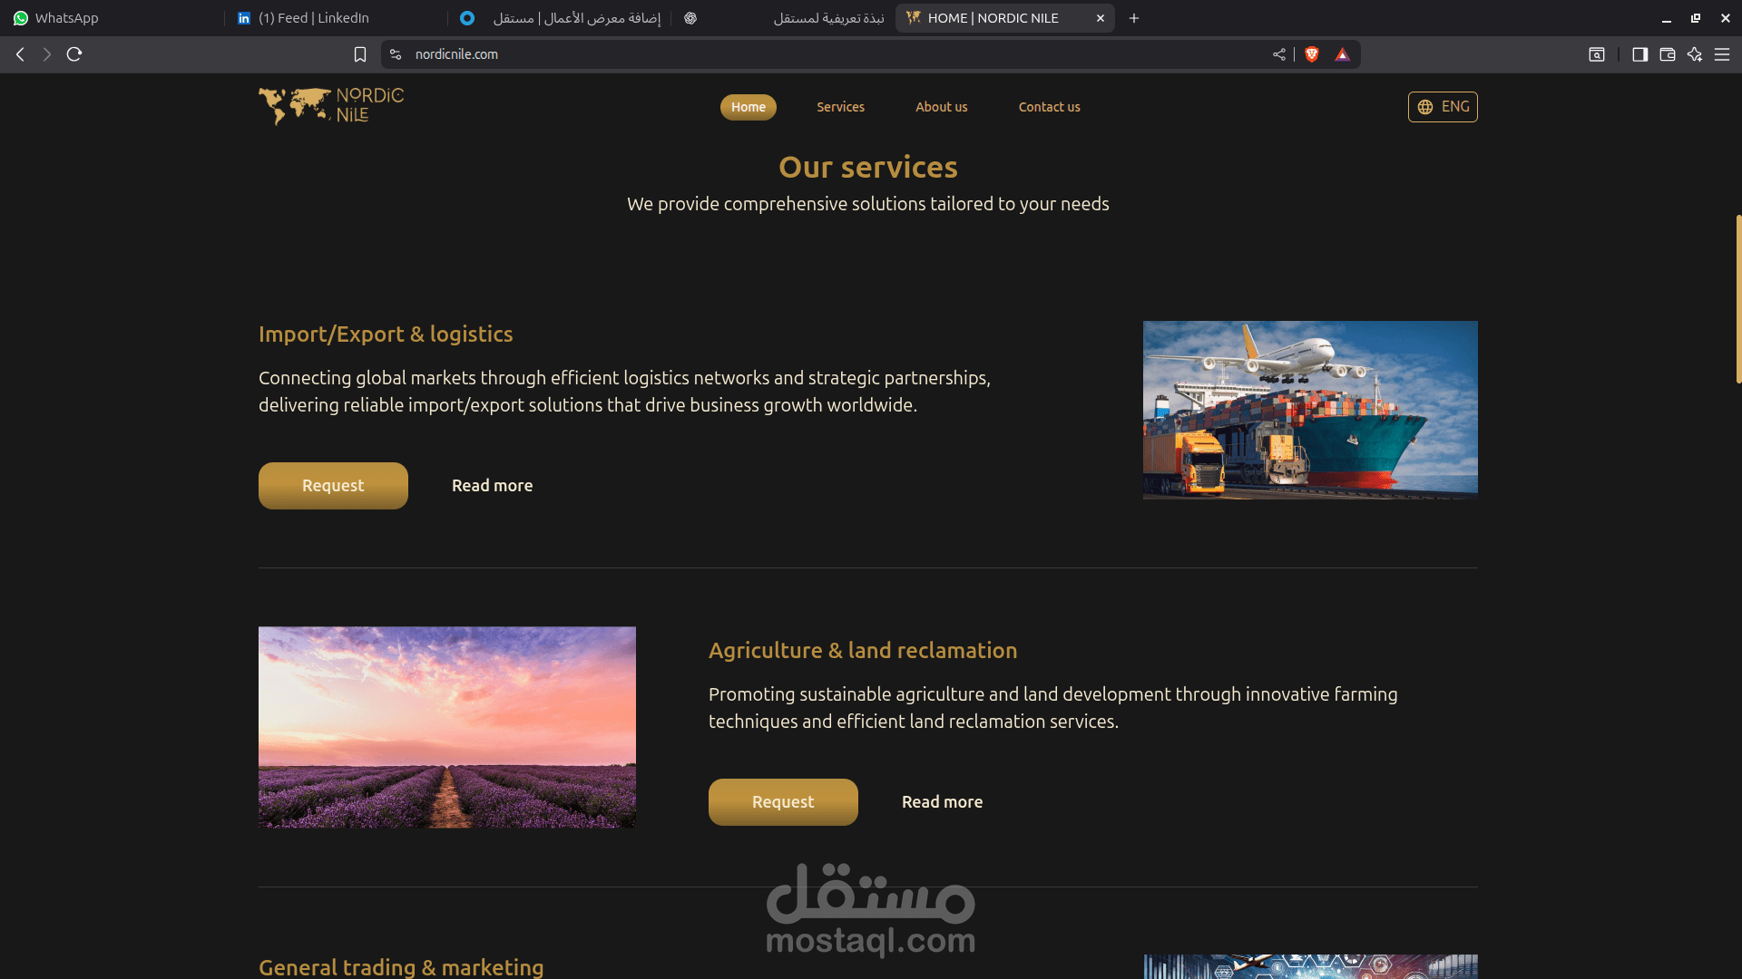Click the page vertical scrollbar thumb
Screen dimensions: 1742x979
tap(1737, 299)
